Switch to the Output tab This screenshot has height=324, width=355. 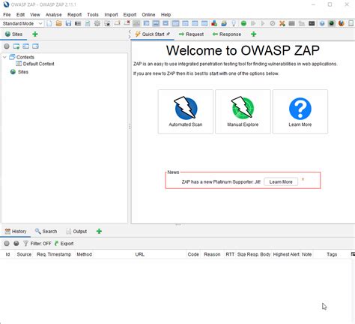[x=76, y=231]
